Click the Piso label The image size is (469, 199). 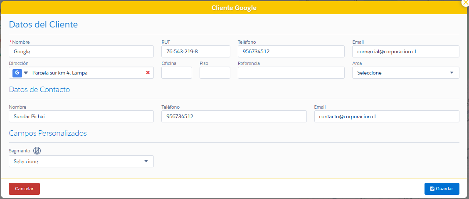click(x=204, y=63)
